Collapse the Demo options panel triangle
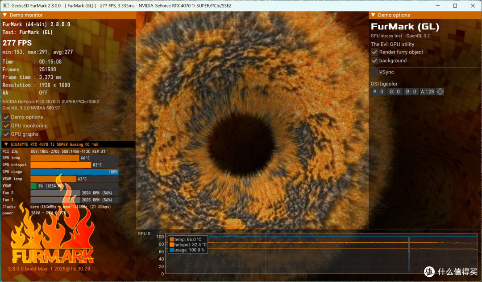Viewport: 482px width, 282px height. [x=373, y=15]
